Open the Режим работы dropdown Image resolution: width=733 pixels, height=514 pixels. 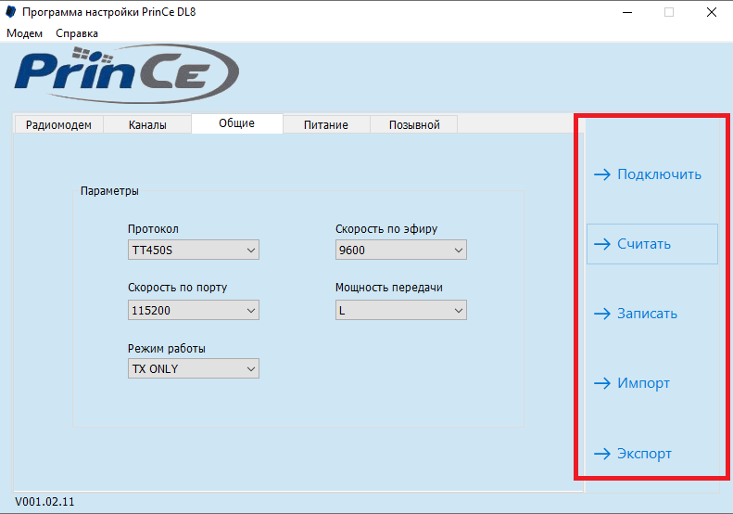point(194,369)
